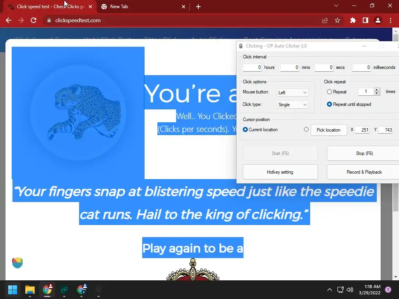
Task: Click the scrollbar down arrow
Action: pos(395,277)
